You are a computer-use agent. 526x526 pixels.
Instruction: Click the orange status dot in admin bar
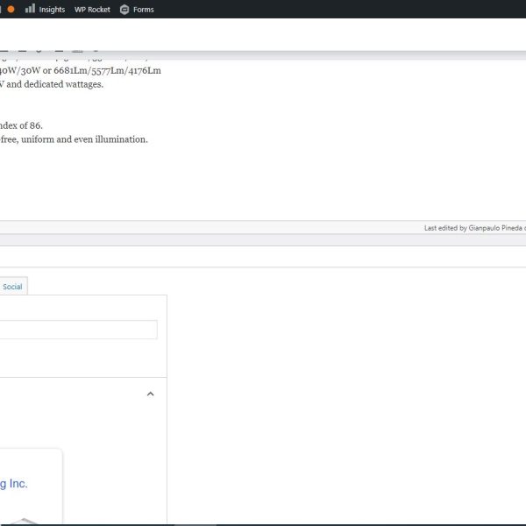tap(11, 9)
